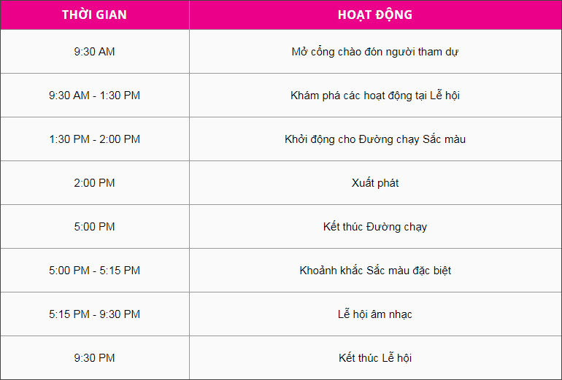Screen dimensions: 562x380
Task: Click 'Lễ hội âm nhạc' activity
Action: 375,314
